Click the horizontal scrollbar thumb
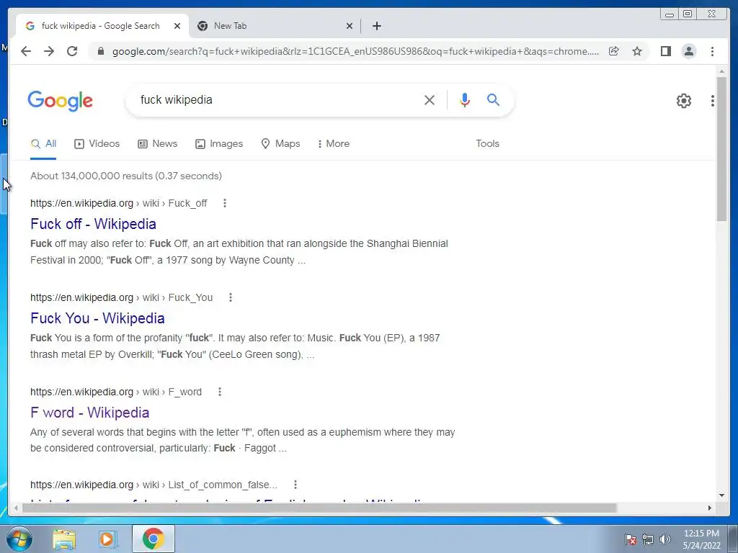This screenshot has width=738, height=553. pos(319,508)
